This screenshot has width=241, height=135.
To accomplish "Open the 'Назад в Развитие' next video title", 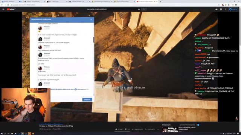I will pyautogui.click(x=187, y=128).
